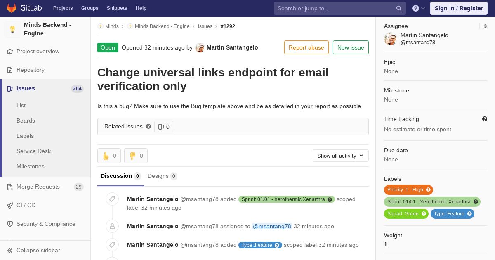Click the Type::Feature sidebar label help icon
This screenshot has height=260, width=495.
[x=469, y=214]
